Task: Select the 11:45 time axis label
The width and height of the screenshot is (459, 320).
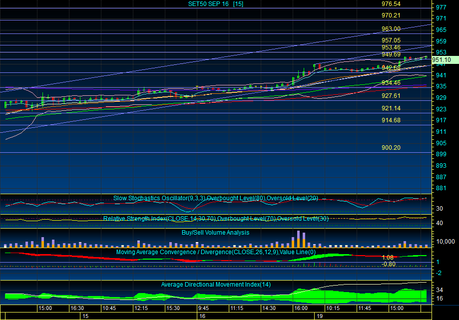Action: (365, 308)
